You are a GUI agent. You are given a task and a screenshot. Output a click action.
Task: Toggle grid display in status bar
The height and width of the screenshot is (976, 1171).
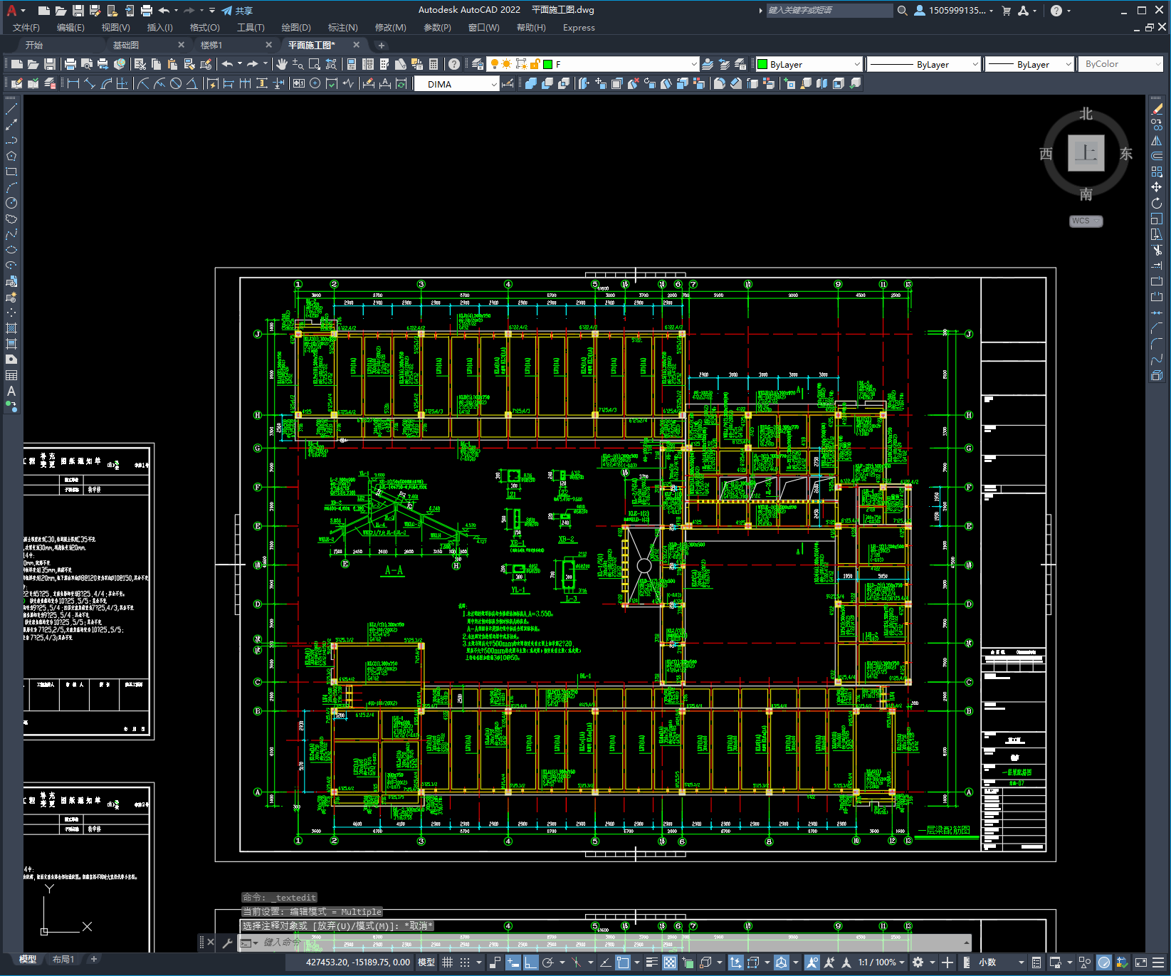click(x=448, y=962)
